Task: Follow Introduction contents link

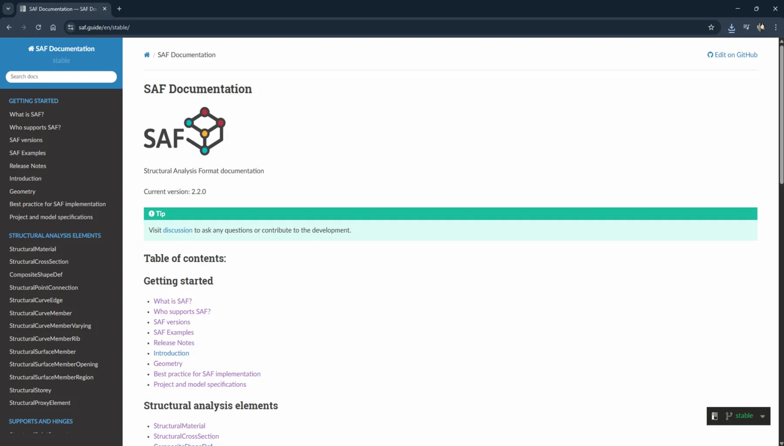Action: point(171,353)
